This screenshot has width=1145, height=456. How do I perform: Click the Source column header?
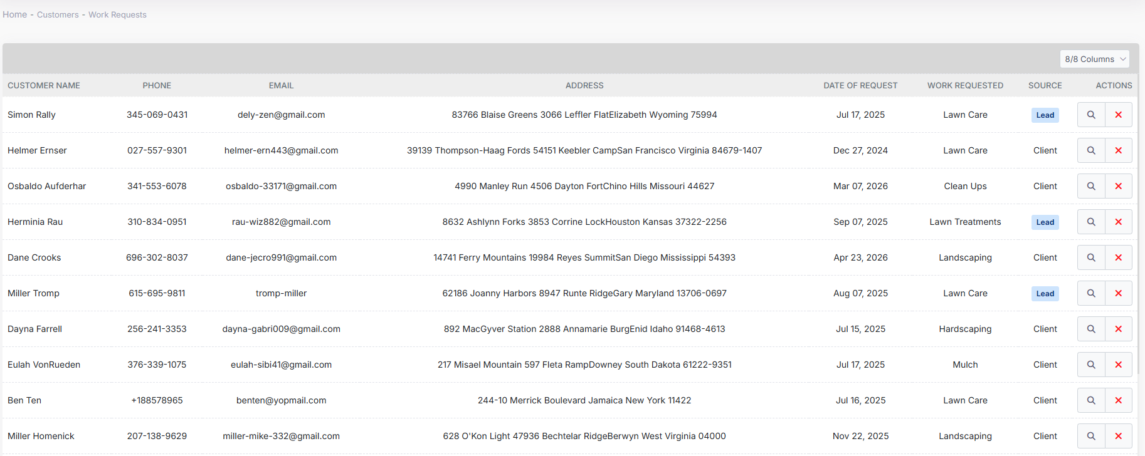pos(1045,85)
